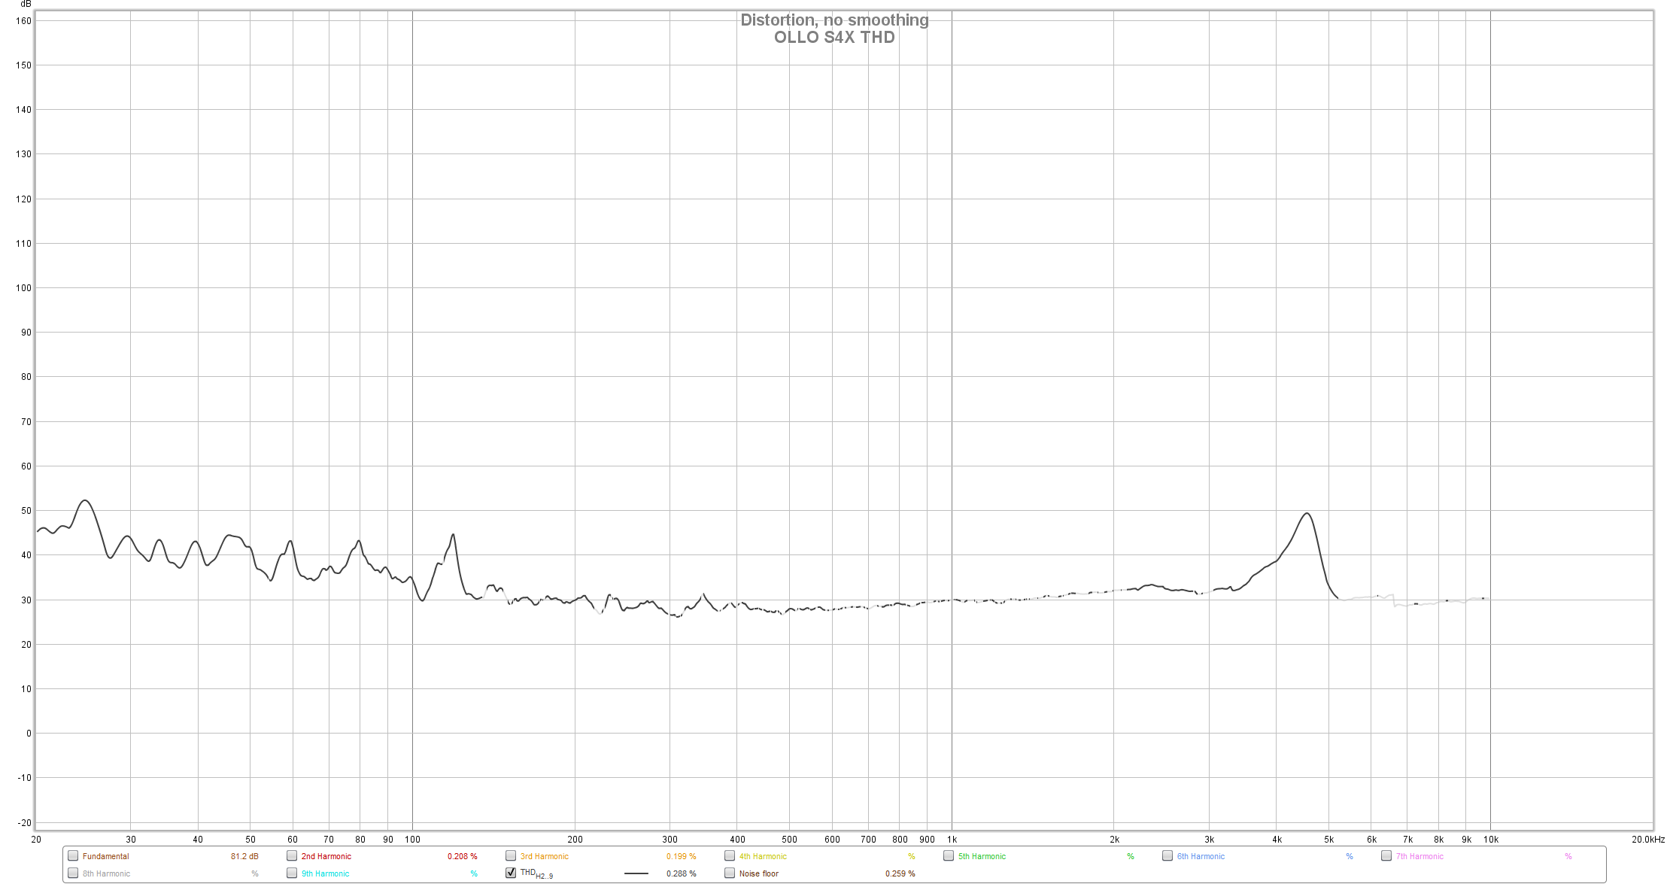Show the 5th Harmonic trace
The height and width of the screenshot is (884, 1670).
coord(949,855)
